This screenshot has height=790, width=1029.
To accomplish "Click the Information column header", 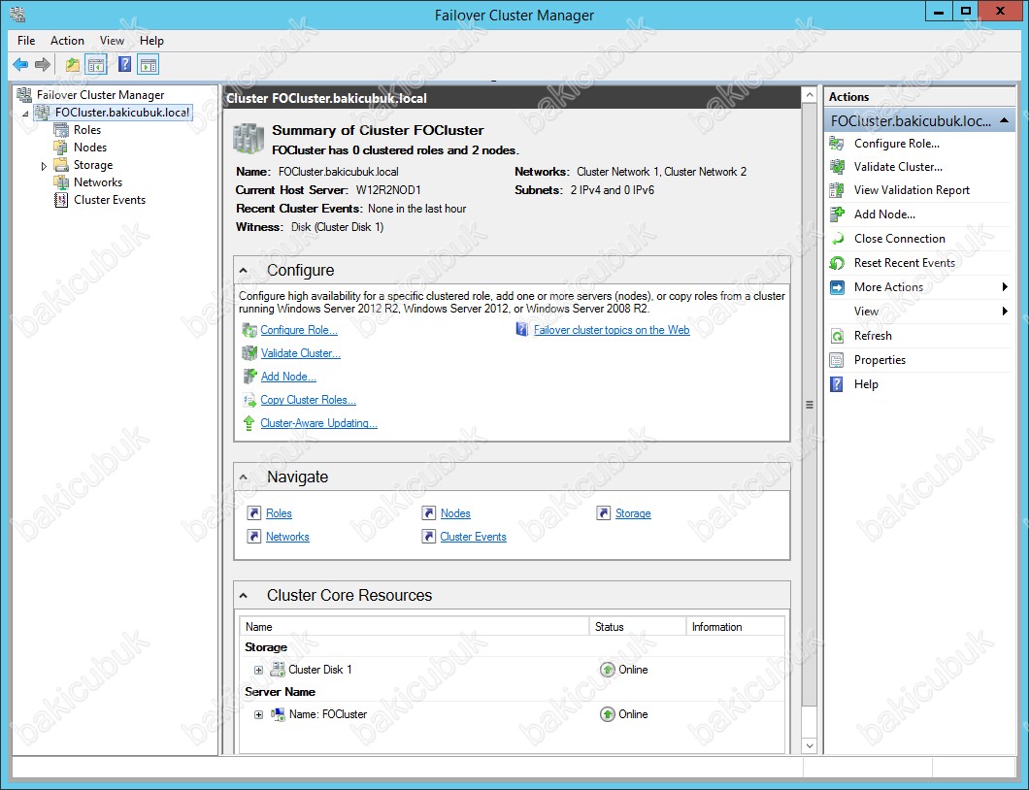I will pos(735,627).
